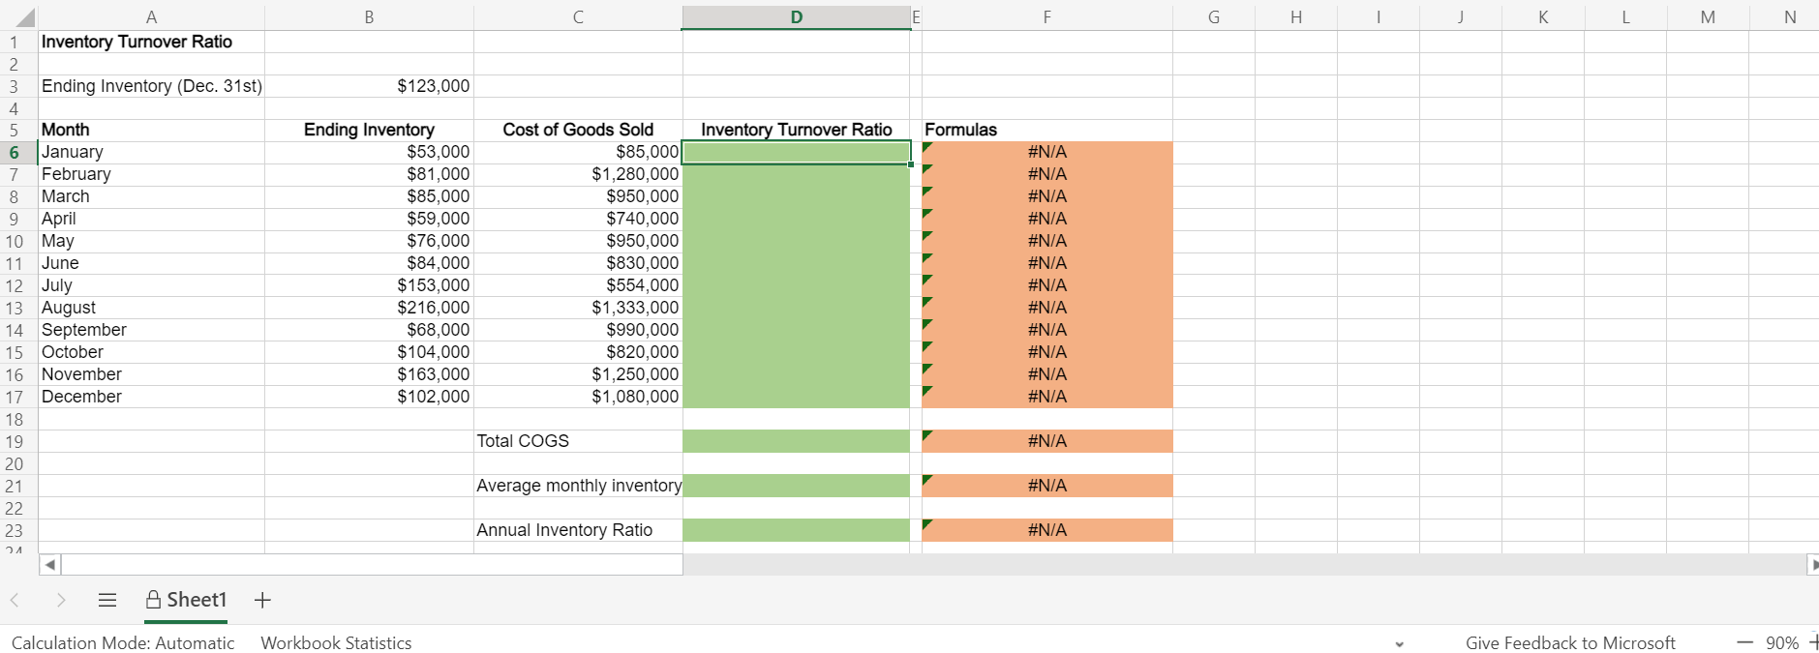Click Calculation Mode: Automatic status
Image resolution: width=1819 pixels, height=653 pixels.
point(123,642)
